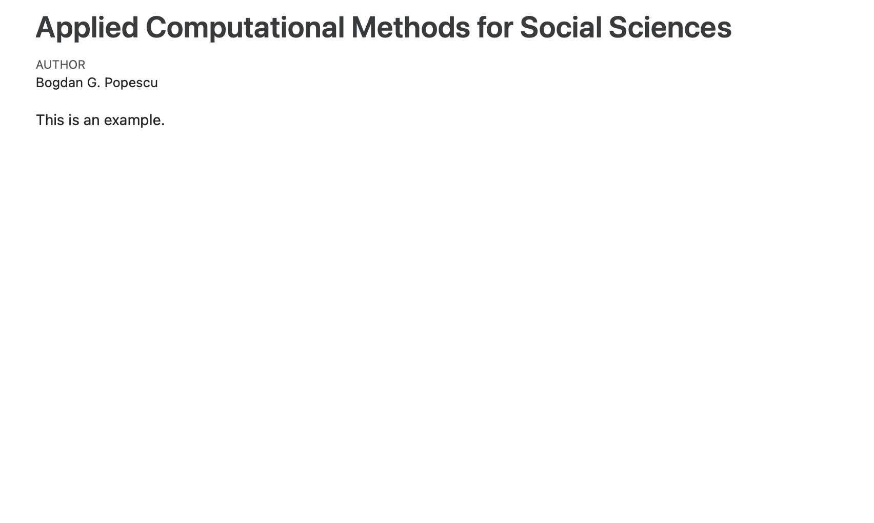Screen dimensions: 874x523
Task: Click the capital "M" in "Methods"
Action: click(365, 28)
